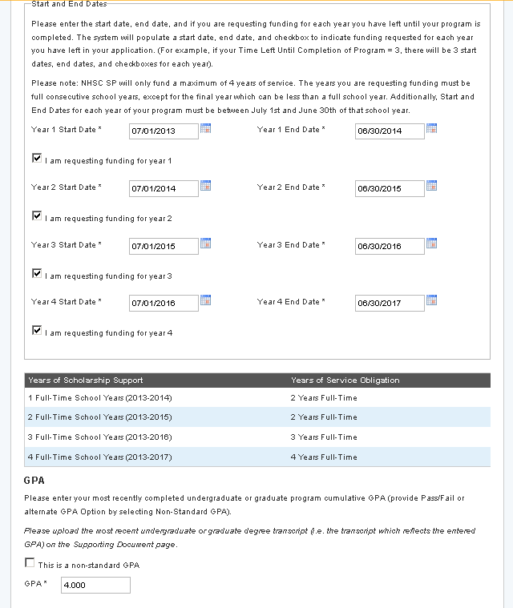The height and width of the screenshot is (608, 513).
Task: Uncheck requesting funding for year 1
Action: [37, 159]
